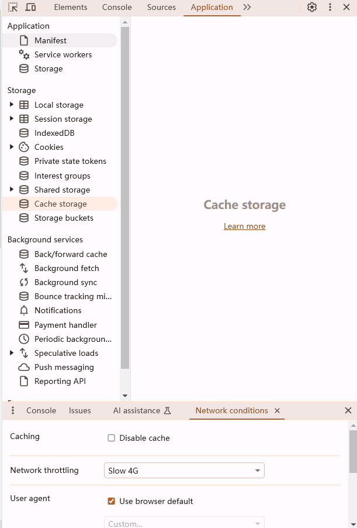Open the drawer's three-dot more tools menu

click(x=13, y=410)
